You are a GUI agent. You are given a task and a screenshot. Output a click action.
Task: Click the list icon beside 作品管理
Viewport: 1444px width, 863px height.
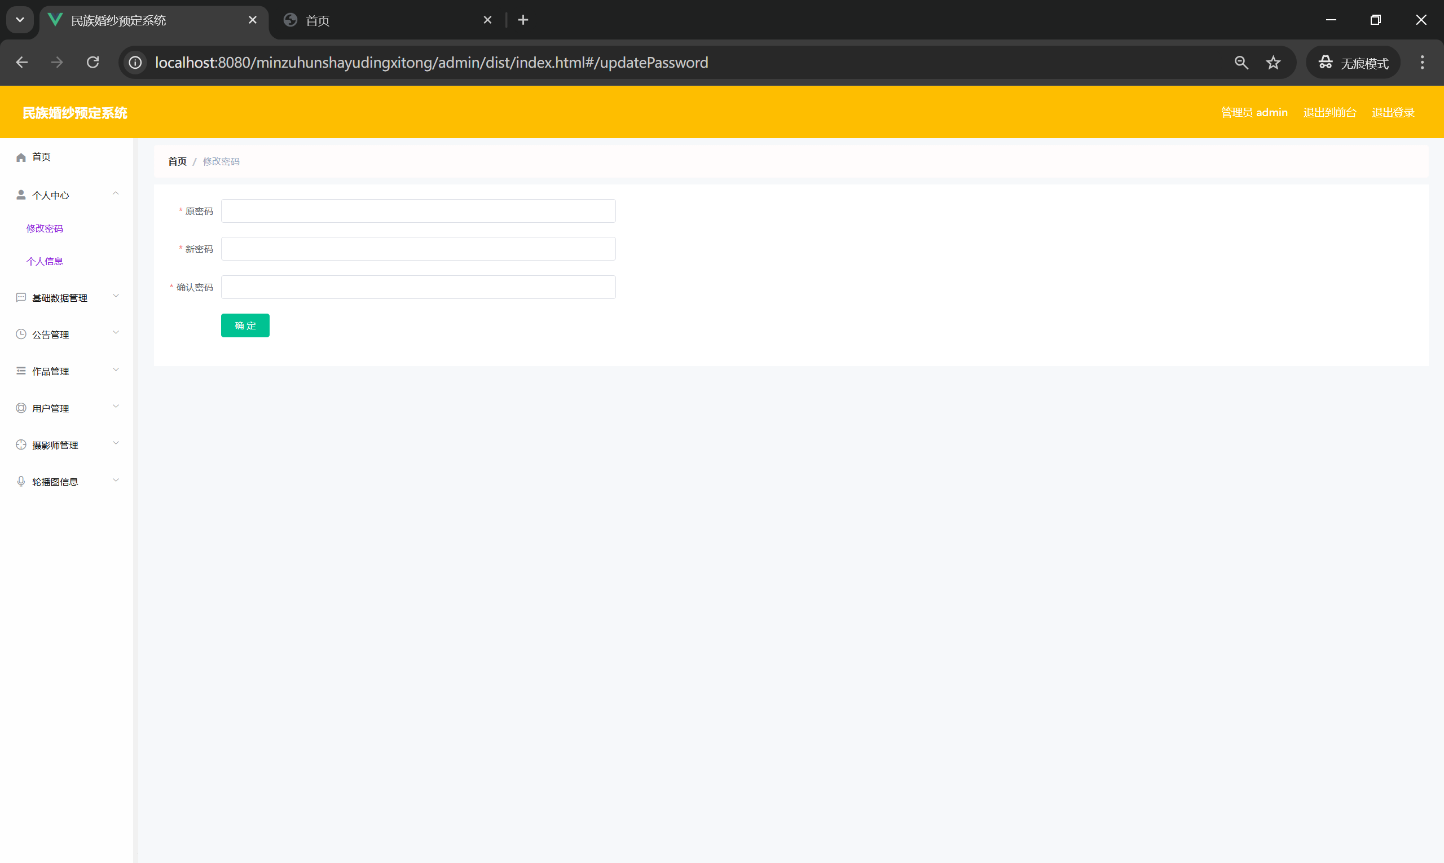[x=21, y=371]
